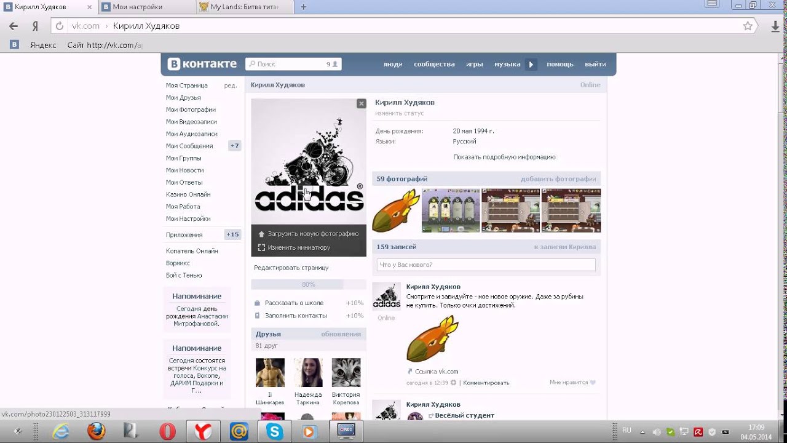Screen dimensions: 787x443
Task: Click the VKontakte logo in header
Action: click(x=202, y=64)
